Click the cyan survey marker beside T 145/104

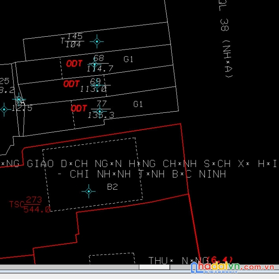(x=96, y=41)
